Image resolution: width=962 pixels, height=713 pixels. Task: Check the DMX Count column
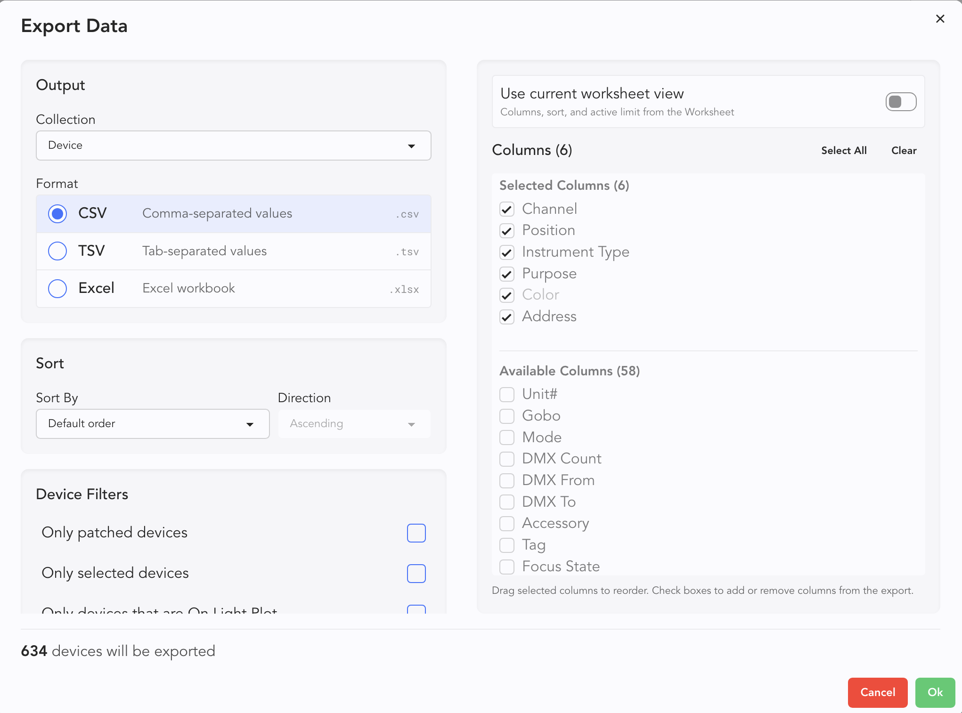pos(507,459)
